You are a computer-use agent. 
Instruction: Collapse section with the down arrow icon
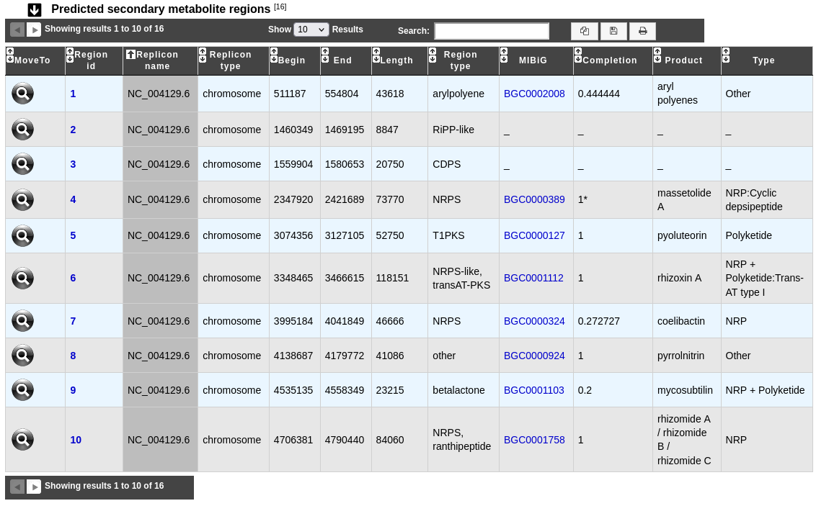35,9
